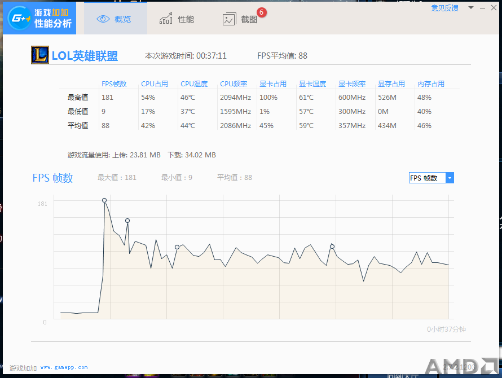Click the red badge showing 6 screenshots

pyautogui.click(x=262, y=12)
